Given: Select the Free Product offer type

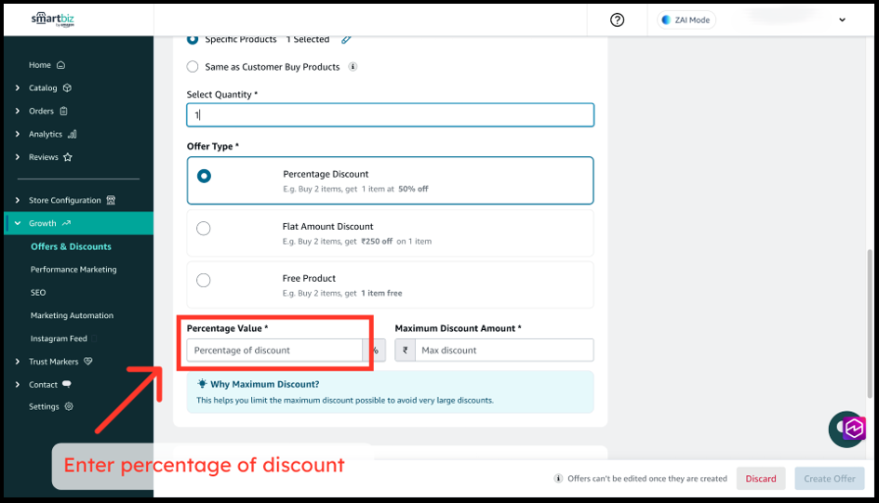Looking at the screenshot, I should click(204, 281).
